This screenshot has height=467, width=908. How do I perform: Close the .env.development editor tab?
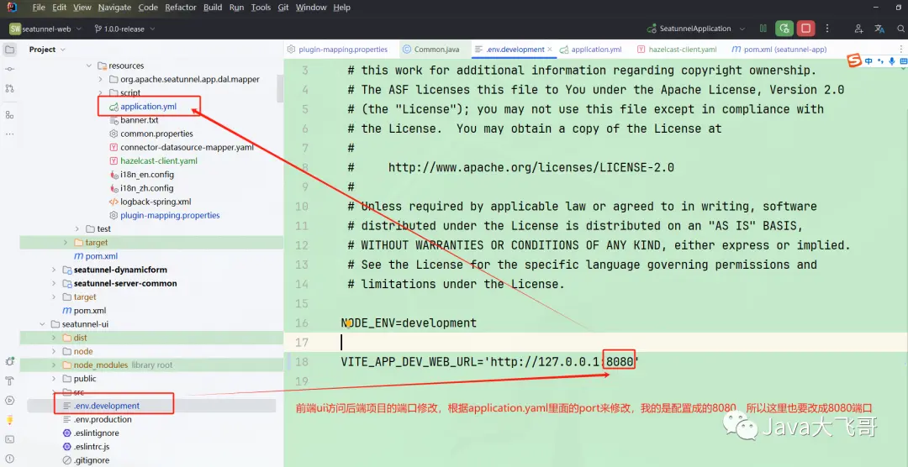pos(550,50)
